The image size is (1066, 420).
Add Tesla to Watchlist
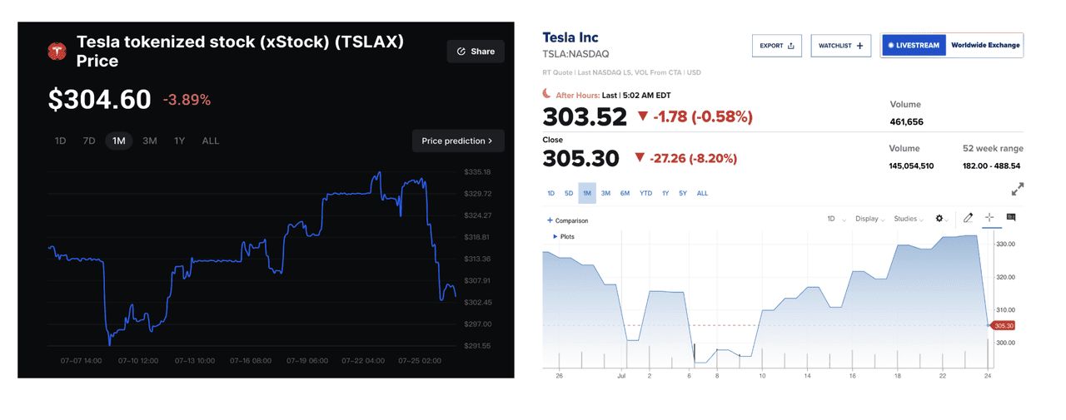(840, 46)
